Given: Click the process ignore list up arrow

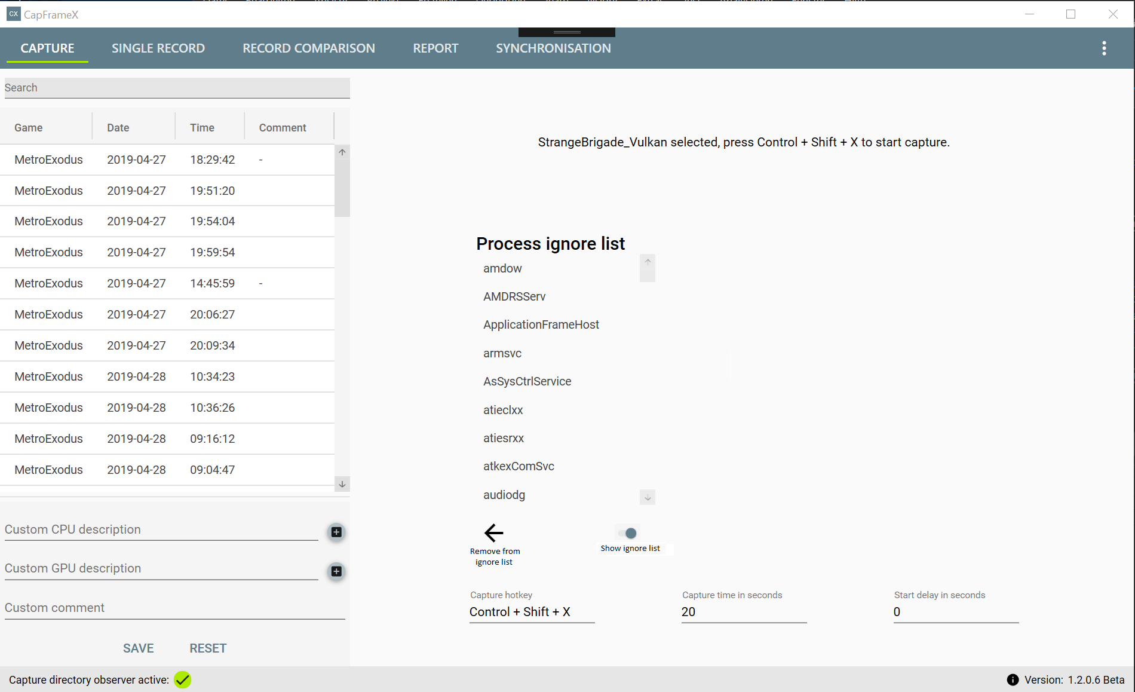Looking at the screenshot, I should tap(648, 262).
